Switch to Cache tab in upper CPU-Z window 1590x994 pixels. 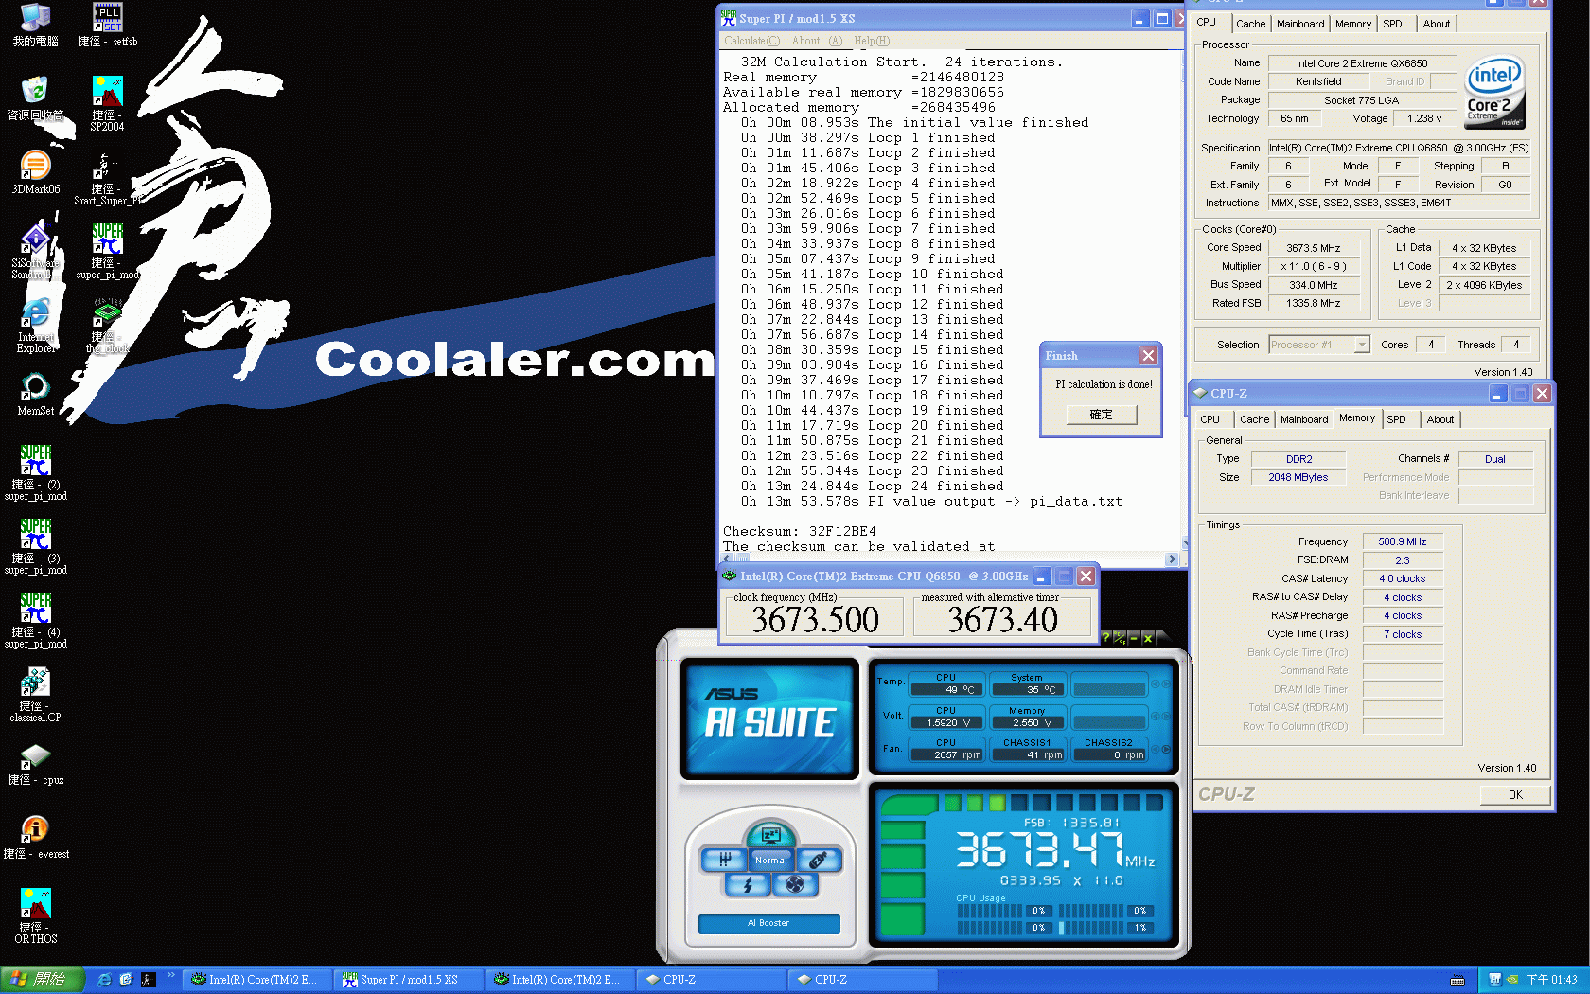[x=1250, y=24]
